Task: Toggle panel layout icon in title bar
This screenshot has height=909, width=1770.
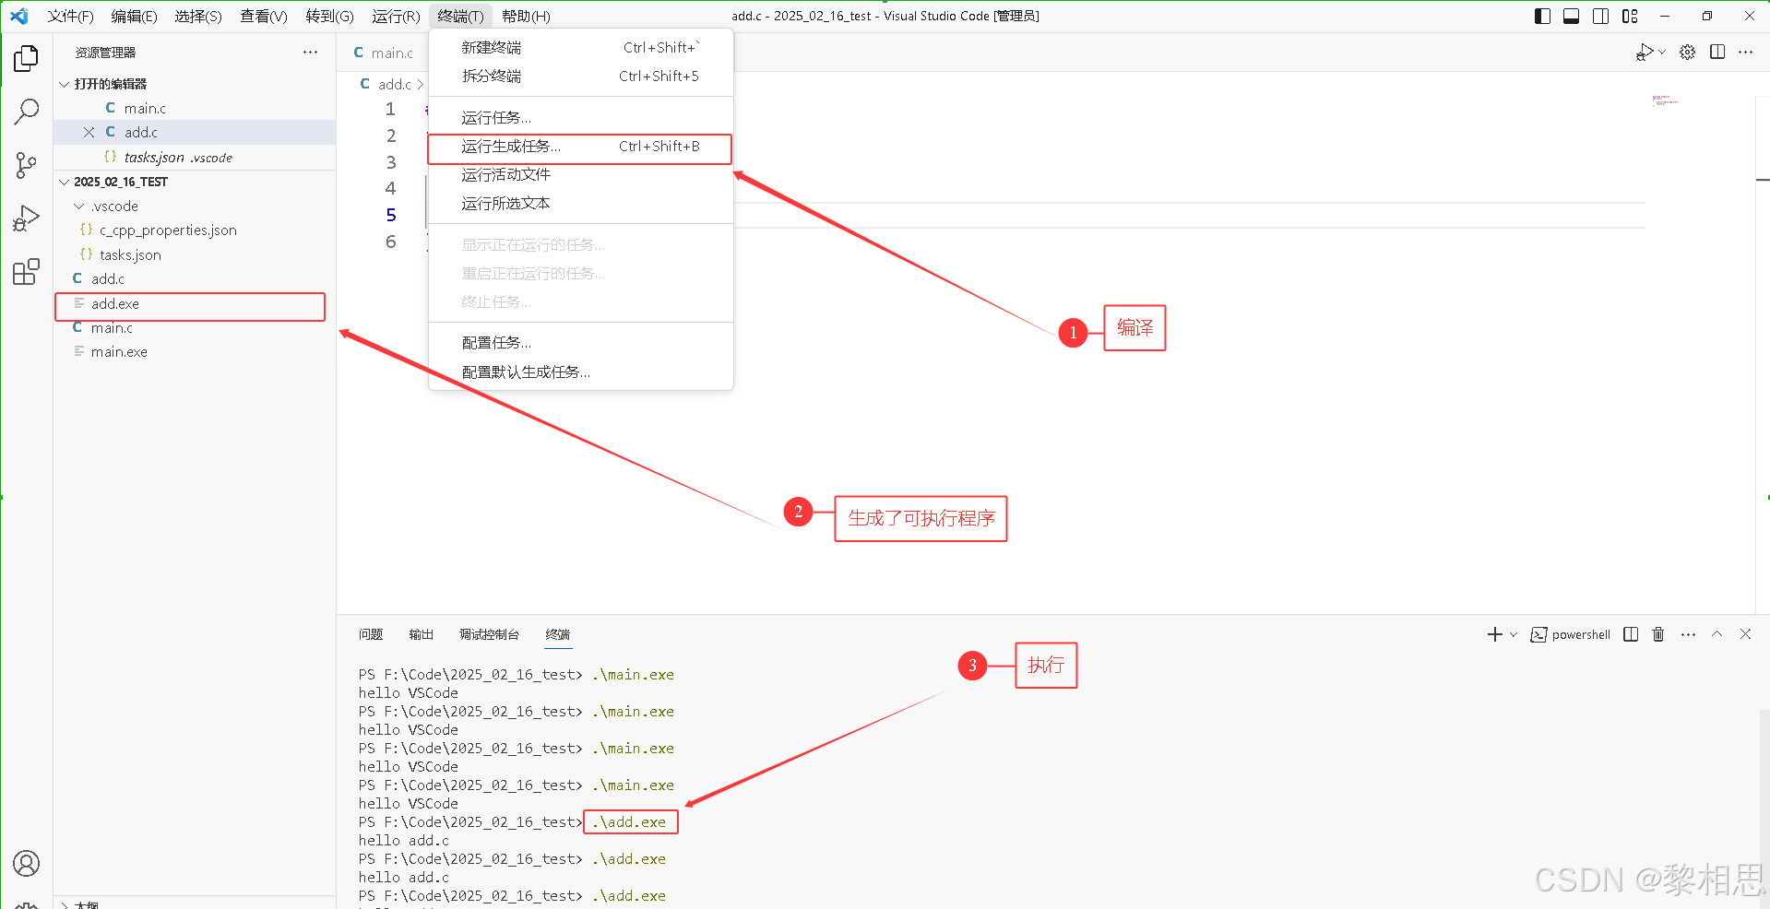Action: click(1572, 16)
